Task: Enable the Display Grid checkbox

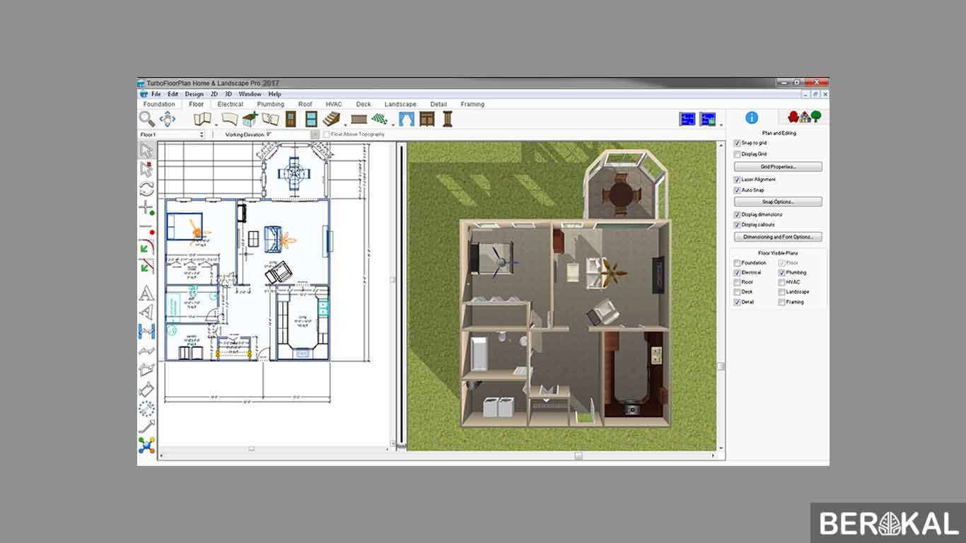Action: [x=738, y=153]
